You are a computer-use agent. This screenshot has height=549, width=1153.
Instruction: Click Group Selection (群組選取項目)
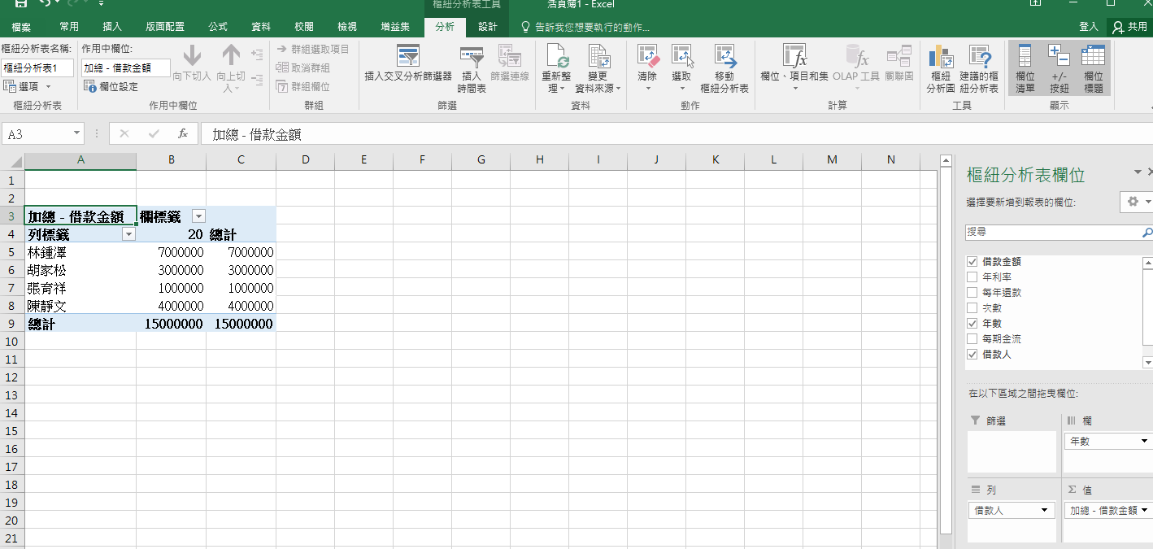(x=312, y=49)
